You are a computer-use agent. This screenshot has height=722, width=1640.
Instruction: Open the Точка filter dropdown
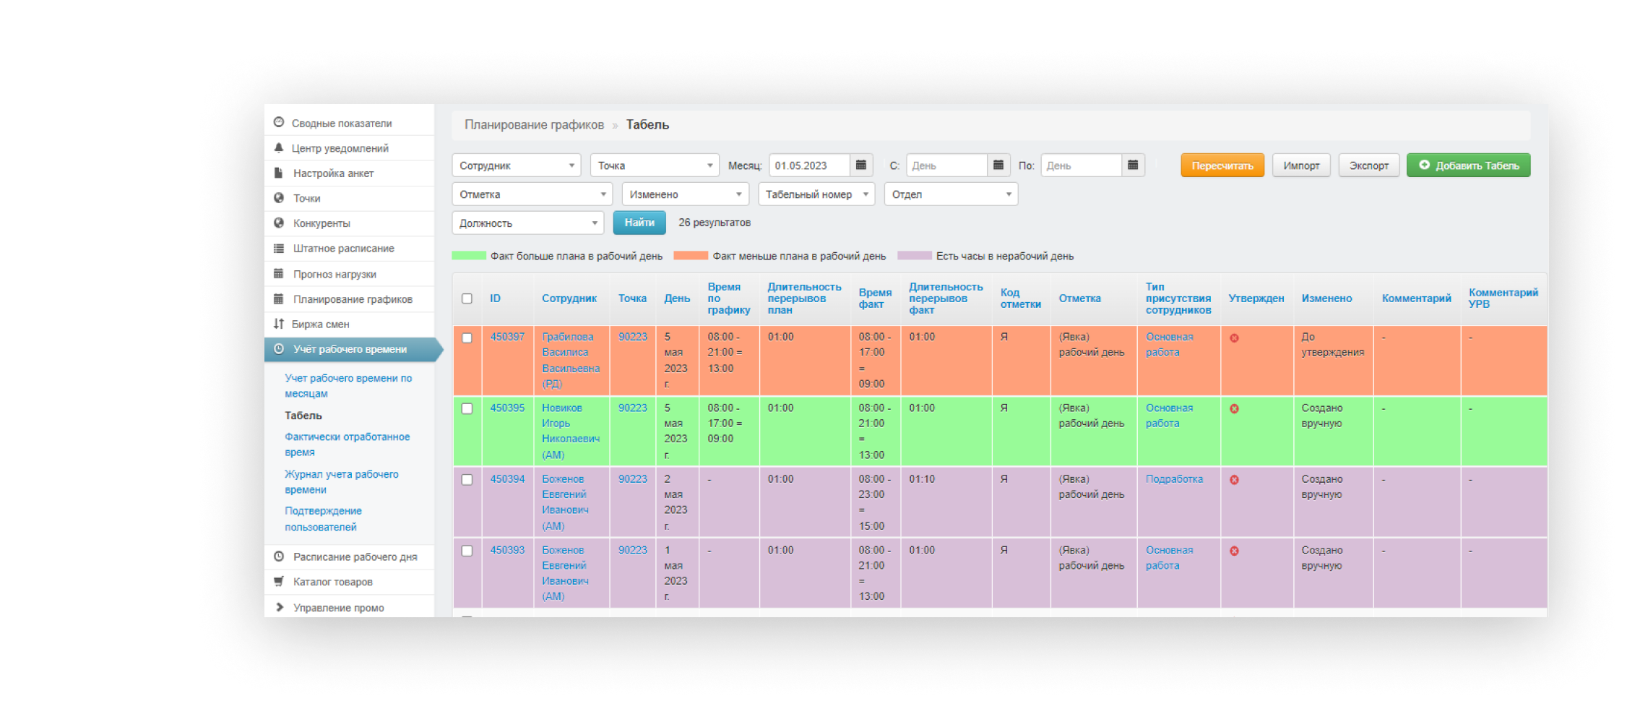point(655,166)
